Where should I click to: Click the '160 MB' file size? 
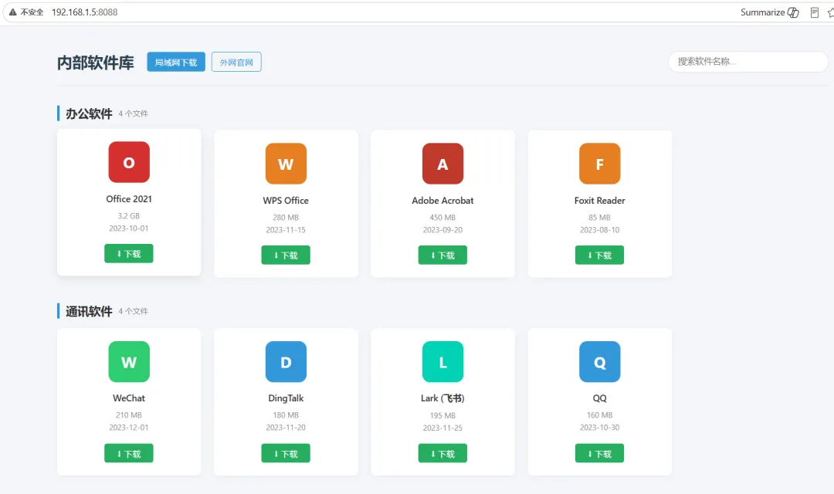599,415
